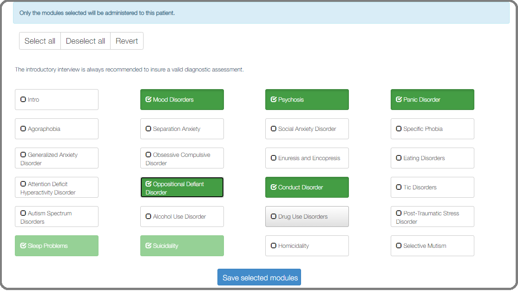Enable the Drug Use Disorders module
This screenshot has height=291, width=518.
(307, 216)
